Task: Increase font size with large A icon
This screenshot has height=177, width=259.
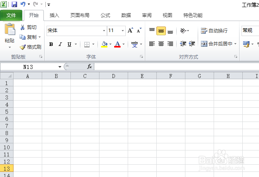Action: click(x=130, y=30)
